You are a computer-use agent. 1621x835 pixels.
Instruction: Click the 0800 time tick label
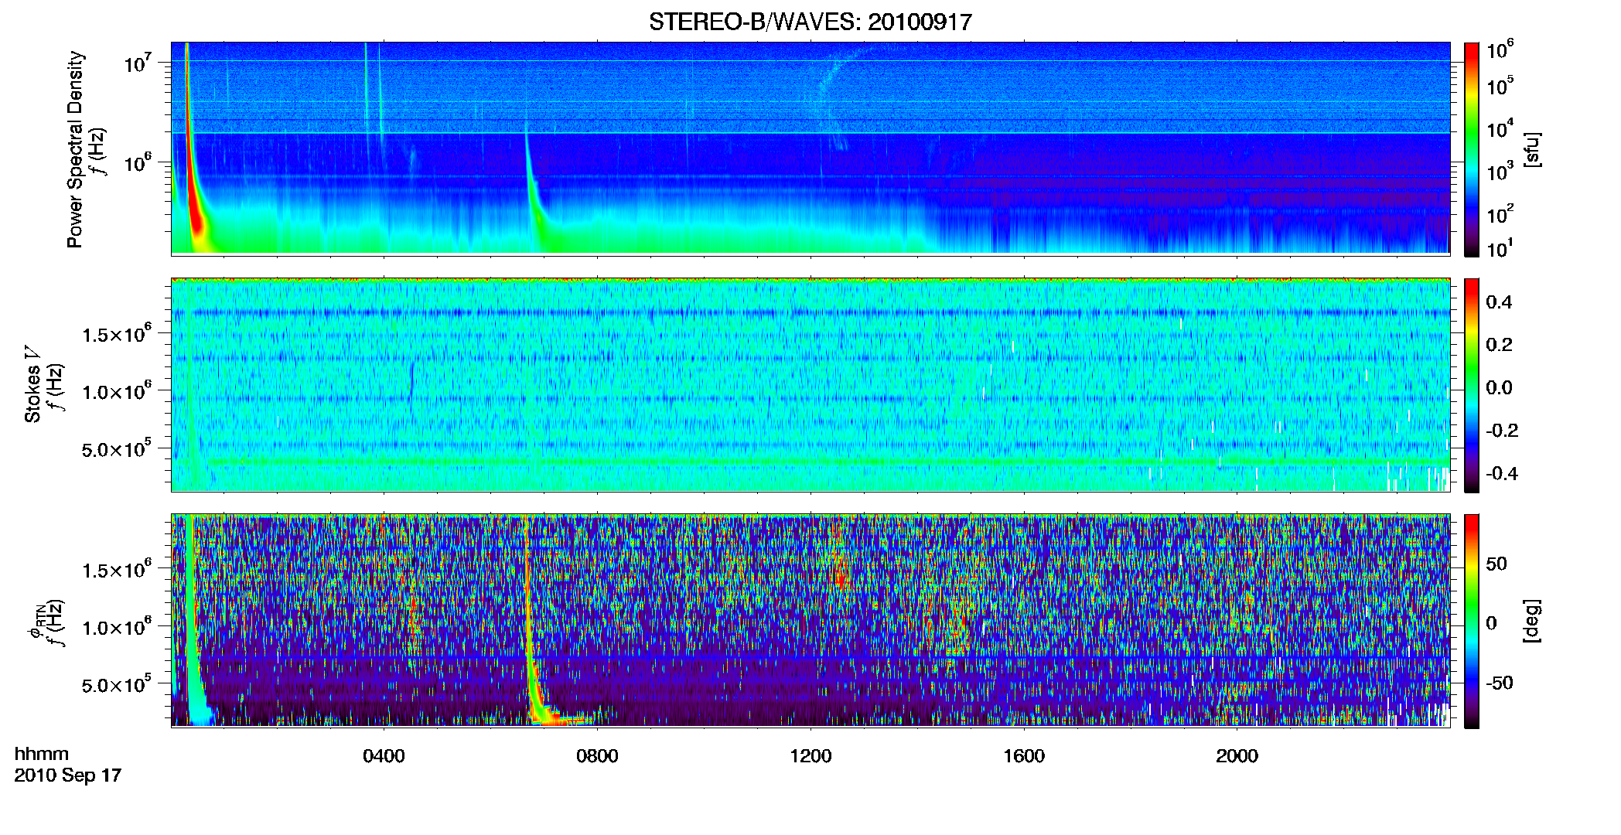click(x=597, y=755)
